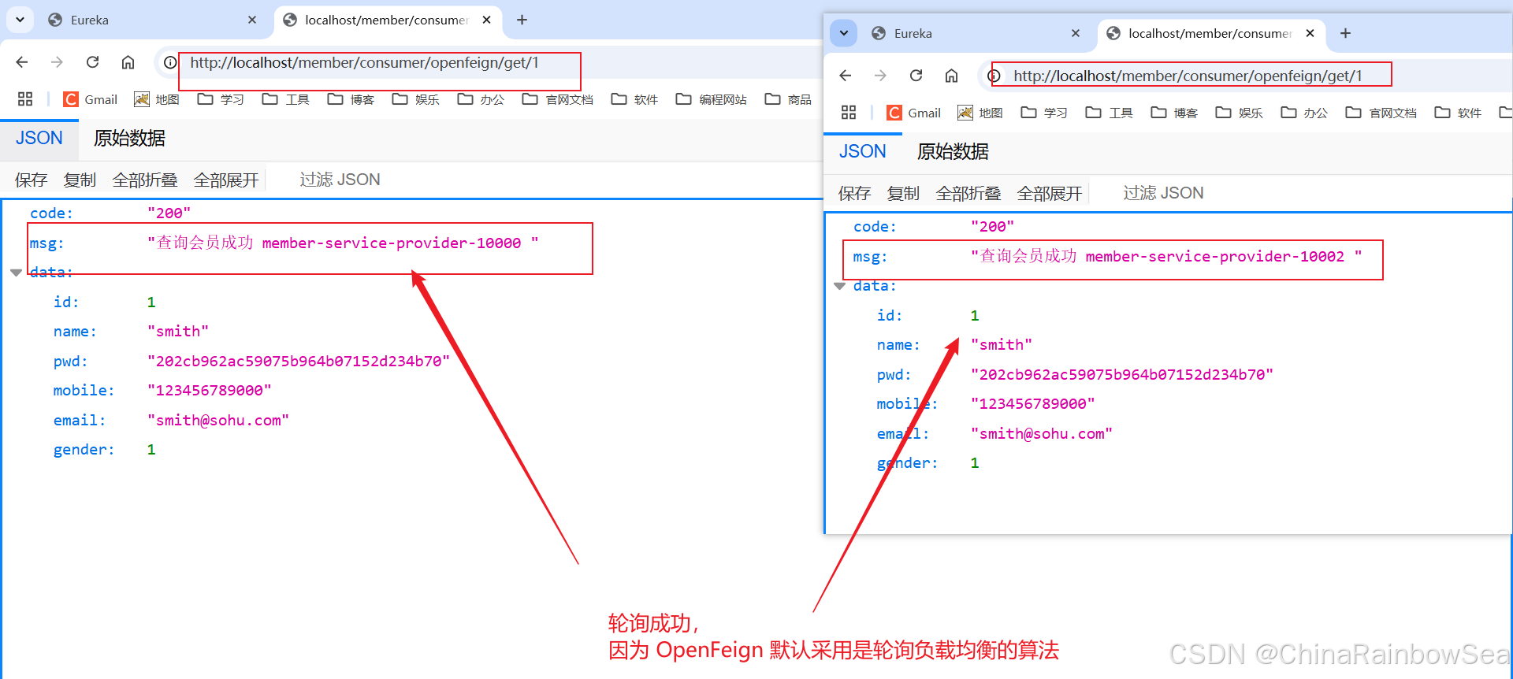This screenshot has height=679, width=1513.
Task: Open 办公 bookmark folder in right window
Action: click(x=1304, y=113)
